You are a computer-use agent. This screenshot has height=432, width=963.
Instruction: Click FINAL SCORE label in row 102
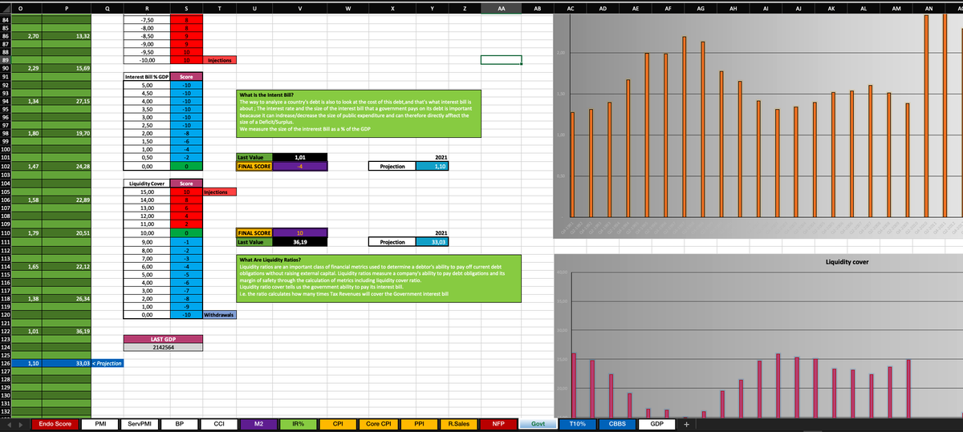point(254,167)
